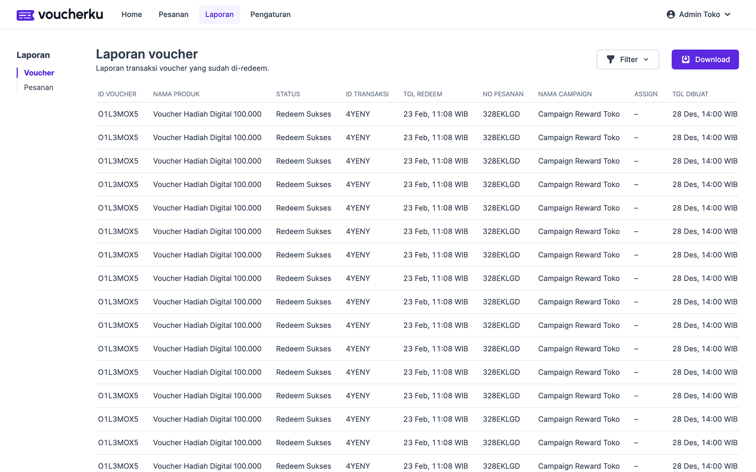Click the ID VOUCHER column header
Image resolution: width=756 pixels, height=472 pixels.
[x=117, y=94]
